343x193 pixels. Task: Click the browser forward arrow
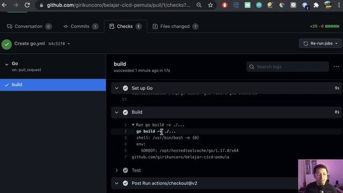[16, 5]
